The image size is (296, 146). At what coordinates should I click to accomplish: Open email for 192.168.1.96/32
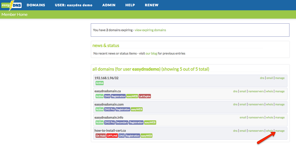point(270,78)
